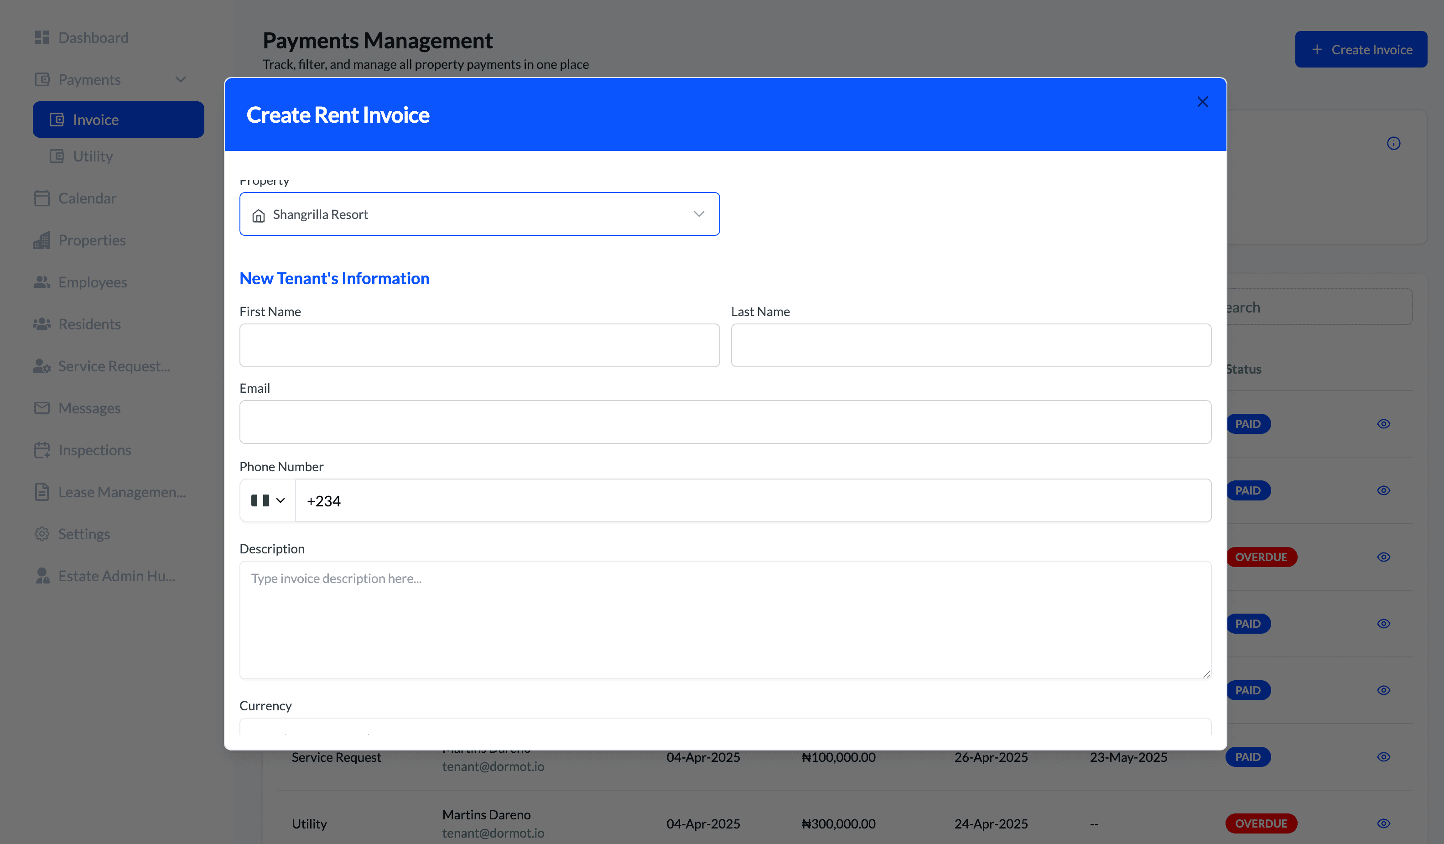Screen dimensions: 1444x844
Task: Close the Create Rent Invoice modal
Action: tap(1202, 101)
